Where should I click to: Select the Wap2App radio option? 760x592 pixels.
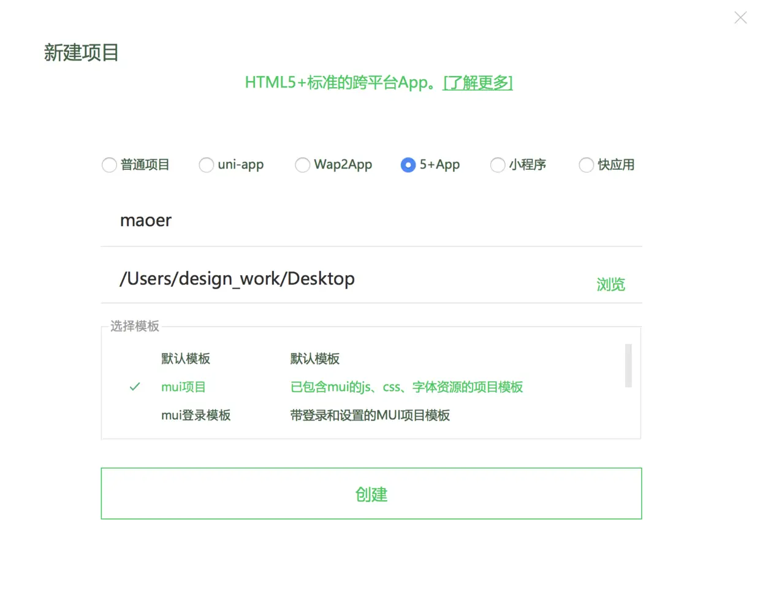[302, 165]
